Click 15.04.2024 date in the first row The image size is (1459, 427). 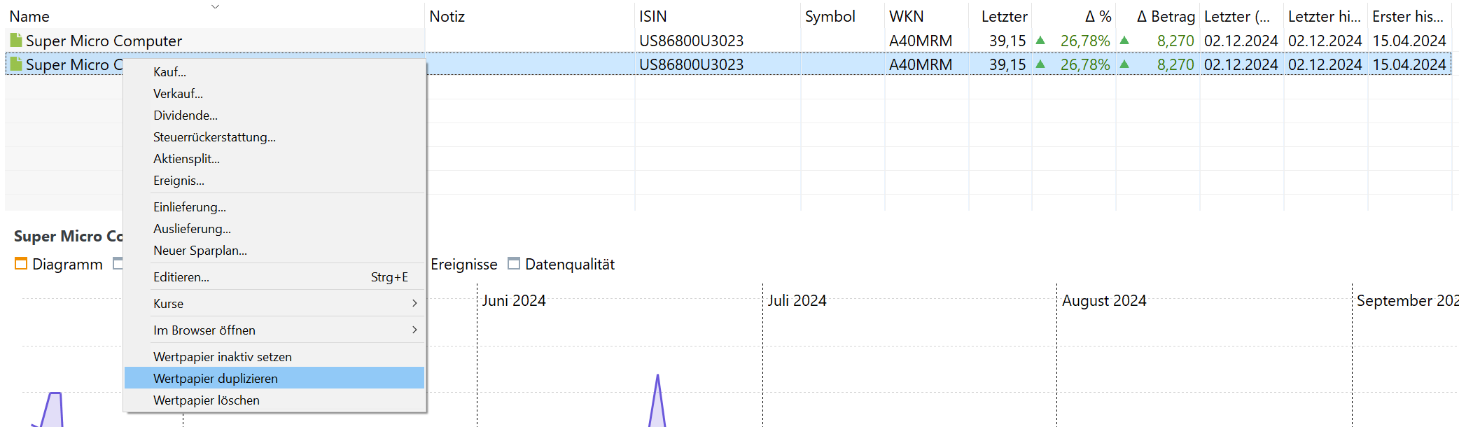pyautogui.click(x=1409, y=41)
